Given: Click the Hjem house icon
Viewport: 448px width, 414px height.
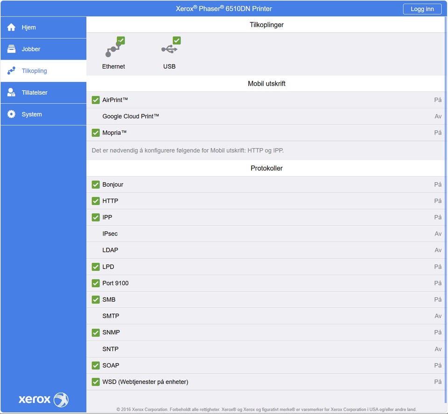Looking at the screenshot, I should [x=11, y=28].
